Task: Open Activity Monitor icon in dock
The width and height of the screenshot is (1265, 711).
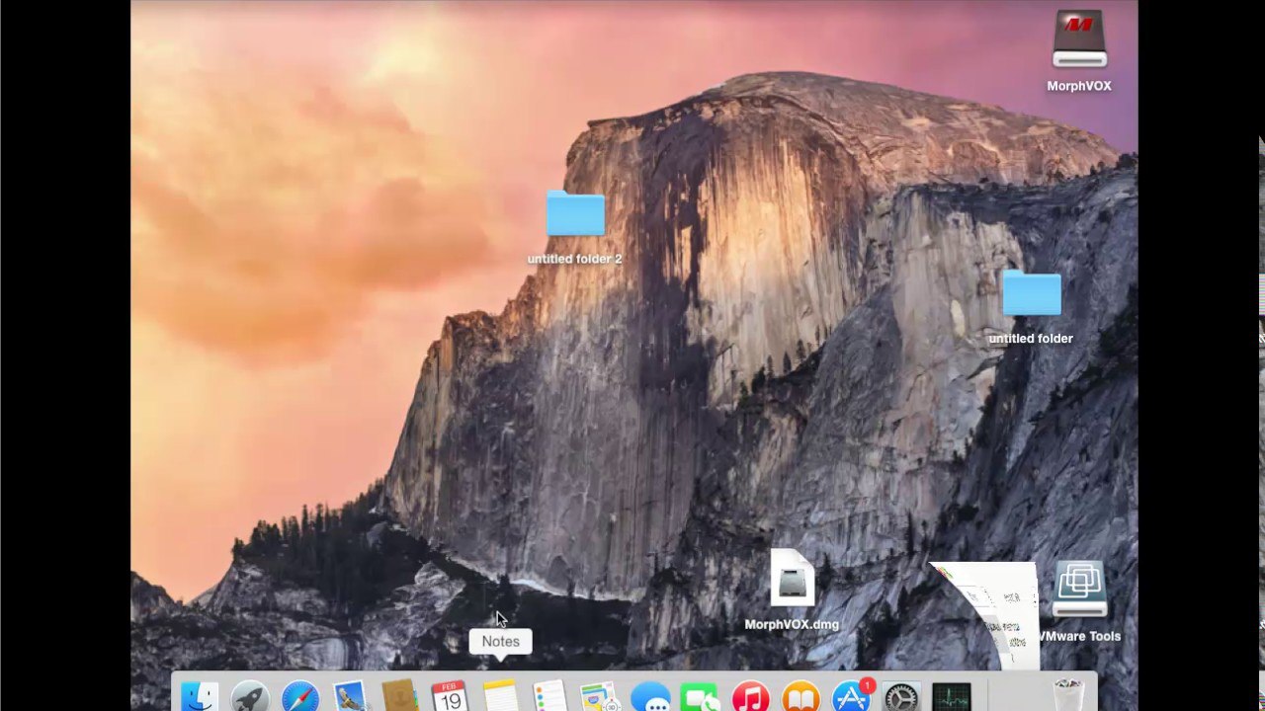Action: (952, 697)
